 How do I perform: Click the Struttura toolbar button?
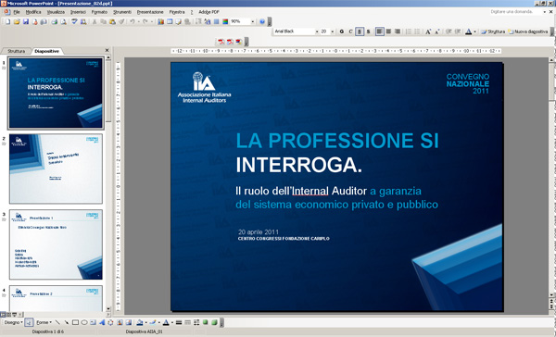point(493,31)
